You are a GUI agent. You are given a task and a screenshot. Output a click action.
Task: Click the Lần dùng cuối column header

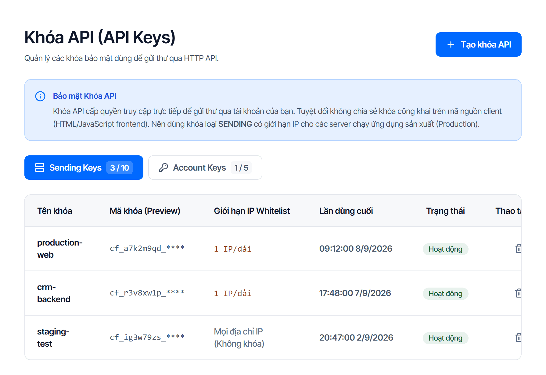pos(346,211)
